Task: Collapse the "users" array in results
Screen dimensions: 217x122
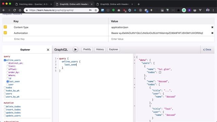Action: [x=134, y=63]
